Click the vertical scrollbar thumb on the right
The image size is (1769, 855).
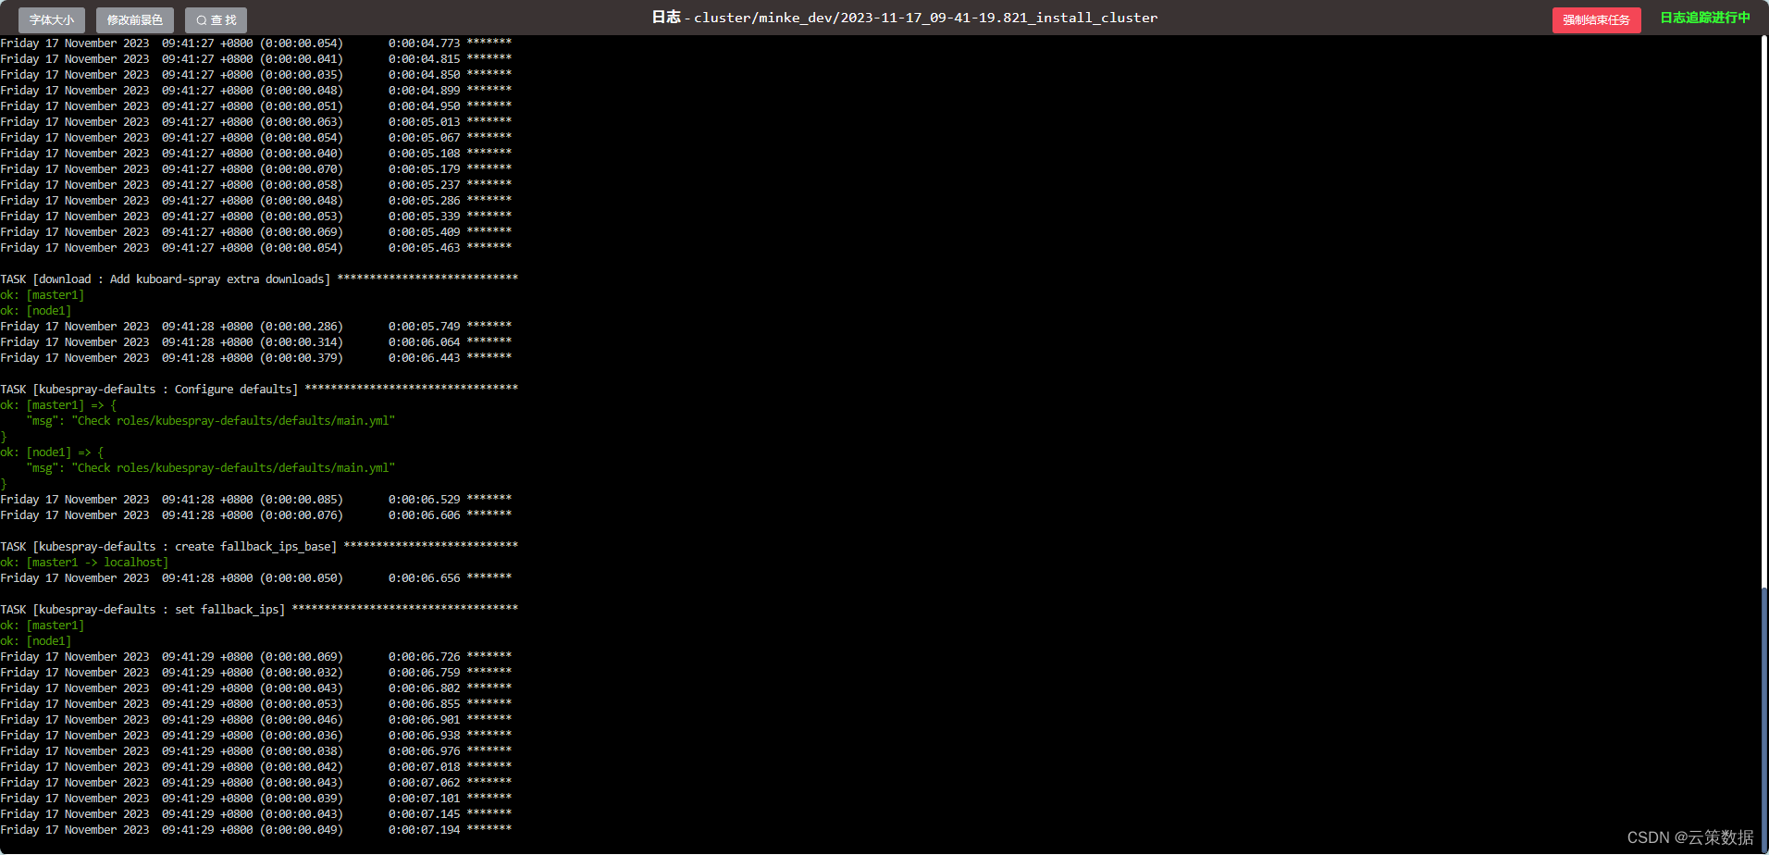pos(1764,718)
